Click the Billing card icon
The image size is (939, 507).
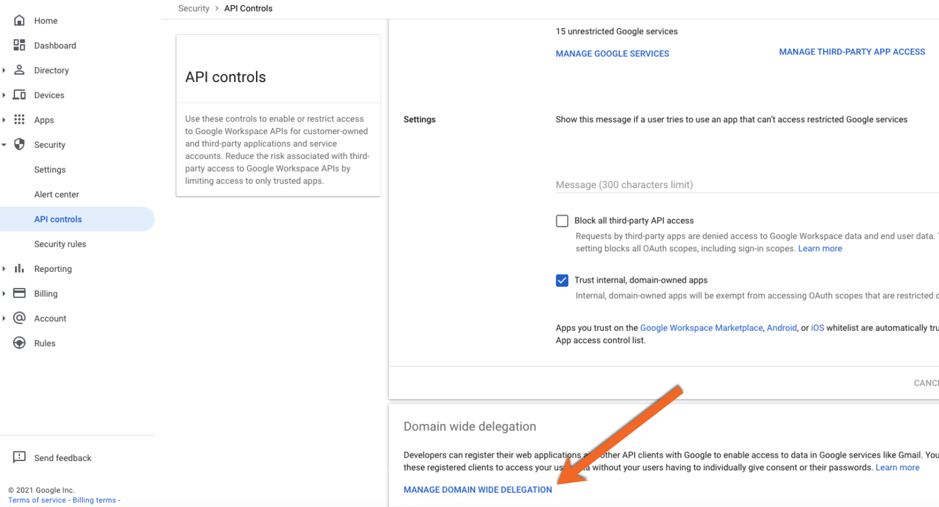click(20, 293)
